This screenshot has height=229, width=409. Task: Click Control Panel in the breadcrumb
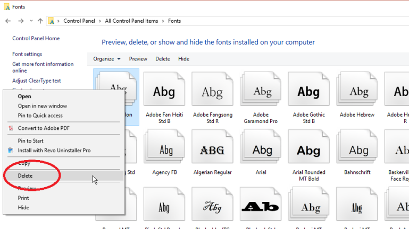79,21
